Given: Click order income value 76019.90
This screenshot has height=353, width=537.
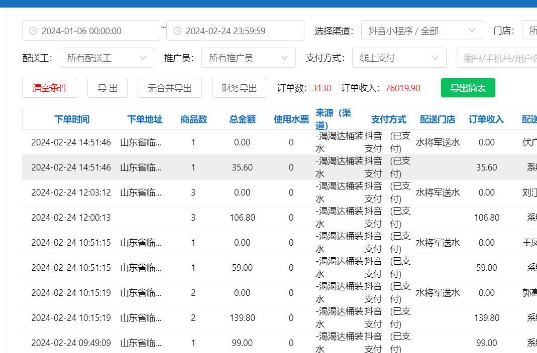Looking at the screenshot, I should (403, 88).
